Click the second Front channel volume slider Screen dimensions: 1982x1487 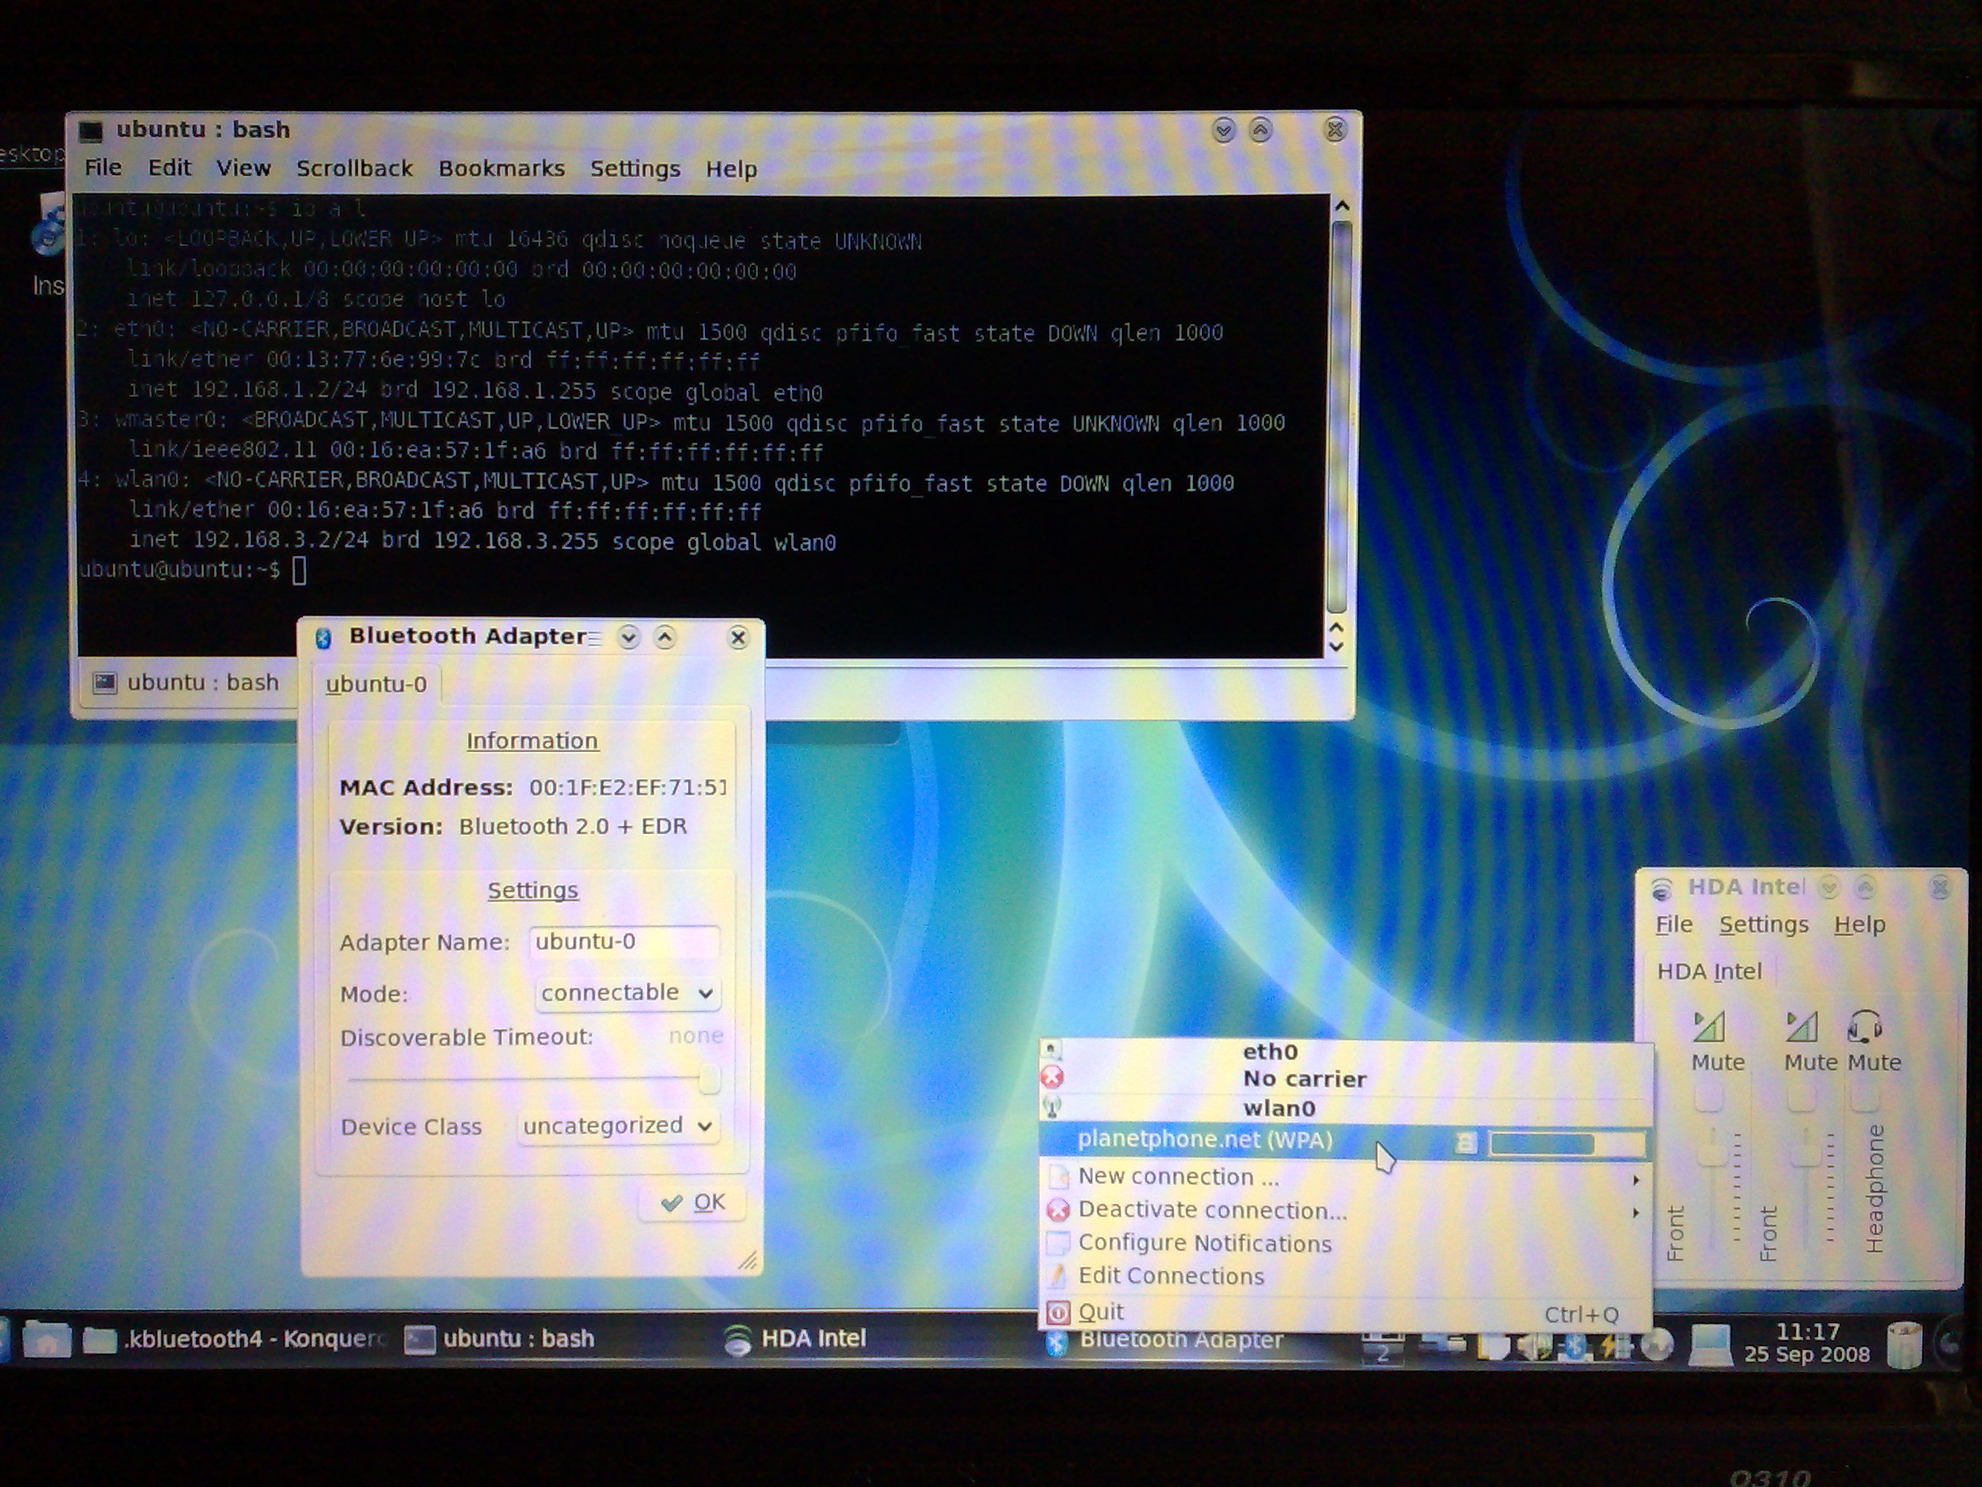tap(1805, 1188)
